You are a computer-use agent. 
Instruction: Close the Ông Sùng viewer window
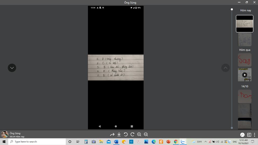254,2
